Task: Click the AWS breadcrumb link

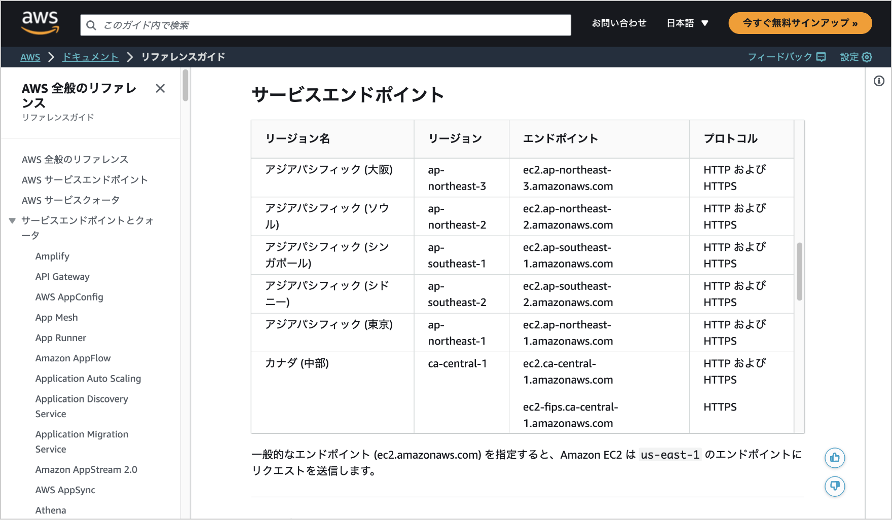Action: (x=30, y=57)
